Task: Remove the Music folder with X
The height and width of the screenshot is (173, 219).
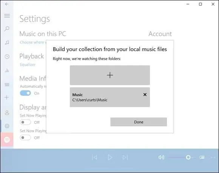Action: (x=145, y=94)
